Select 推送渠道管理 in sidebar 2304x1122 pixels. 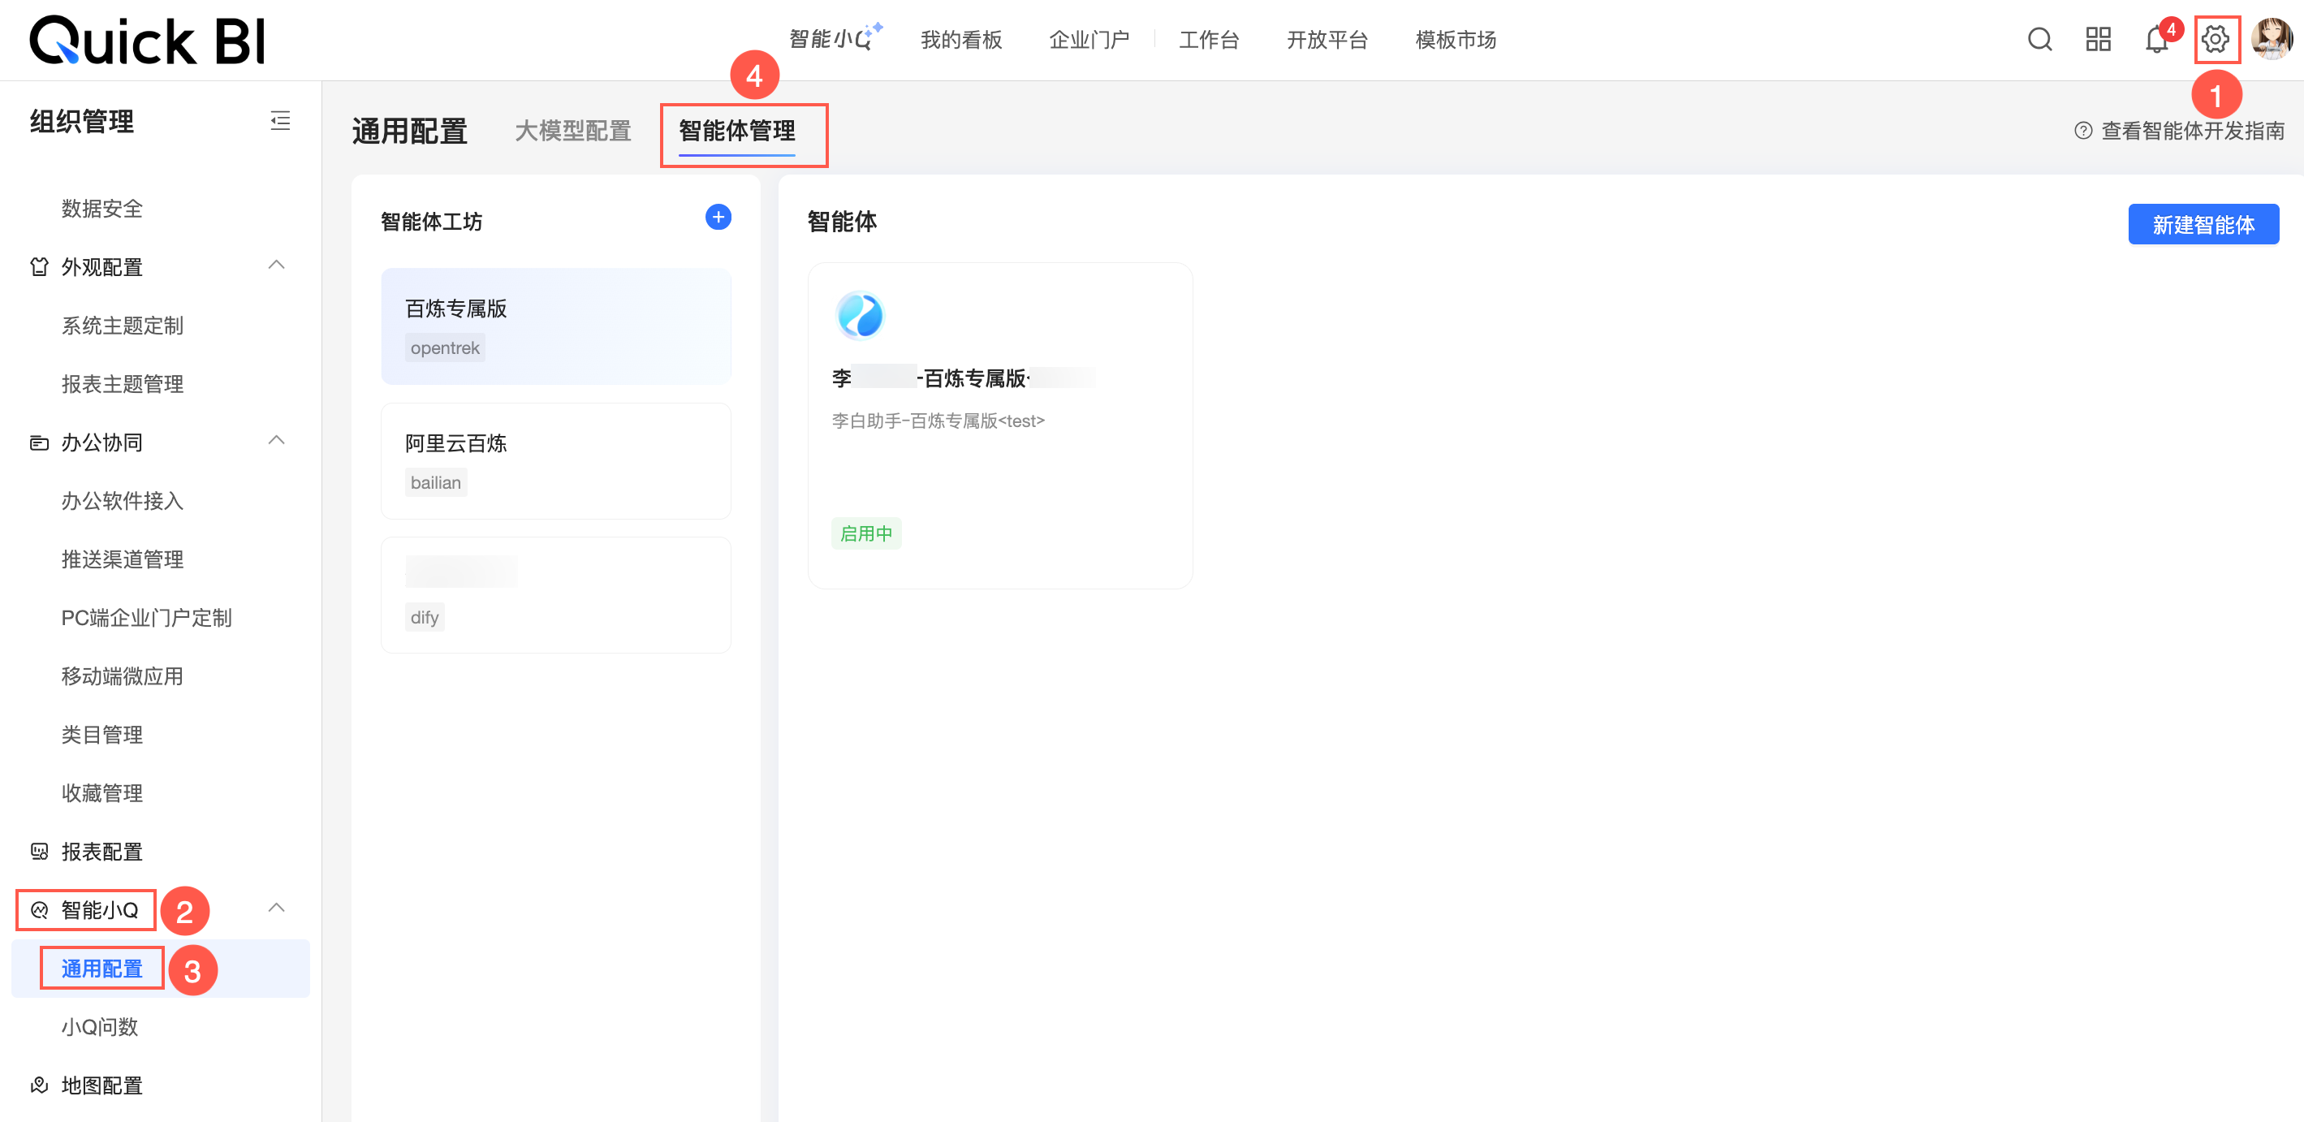(123, 559)
